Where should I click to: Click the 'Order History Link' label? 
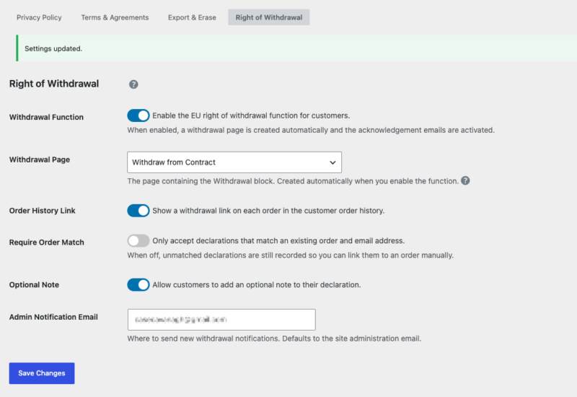pos(43,211)
